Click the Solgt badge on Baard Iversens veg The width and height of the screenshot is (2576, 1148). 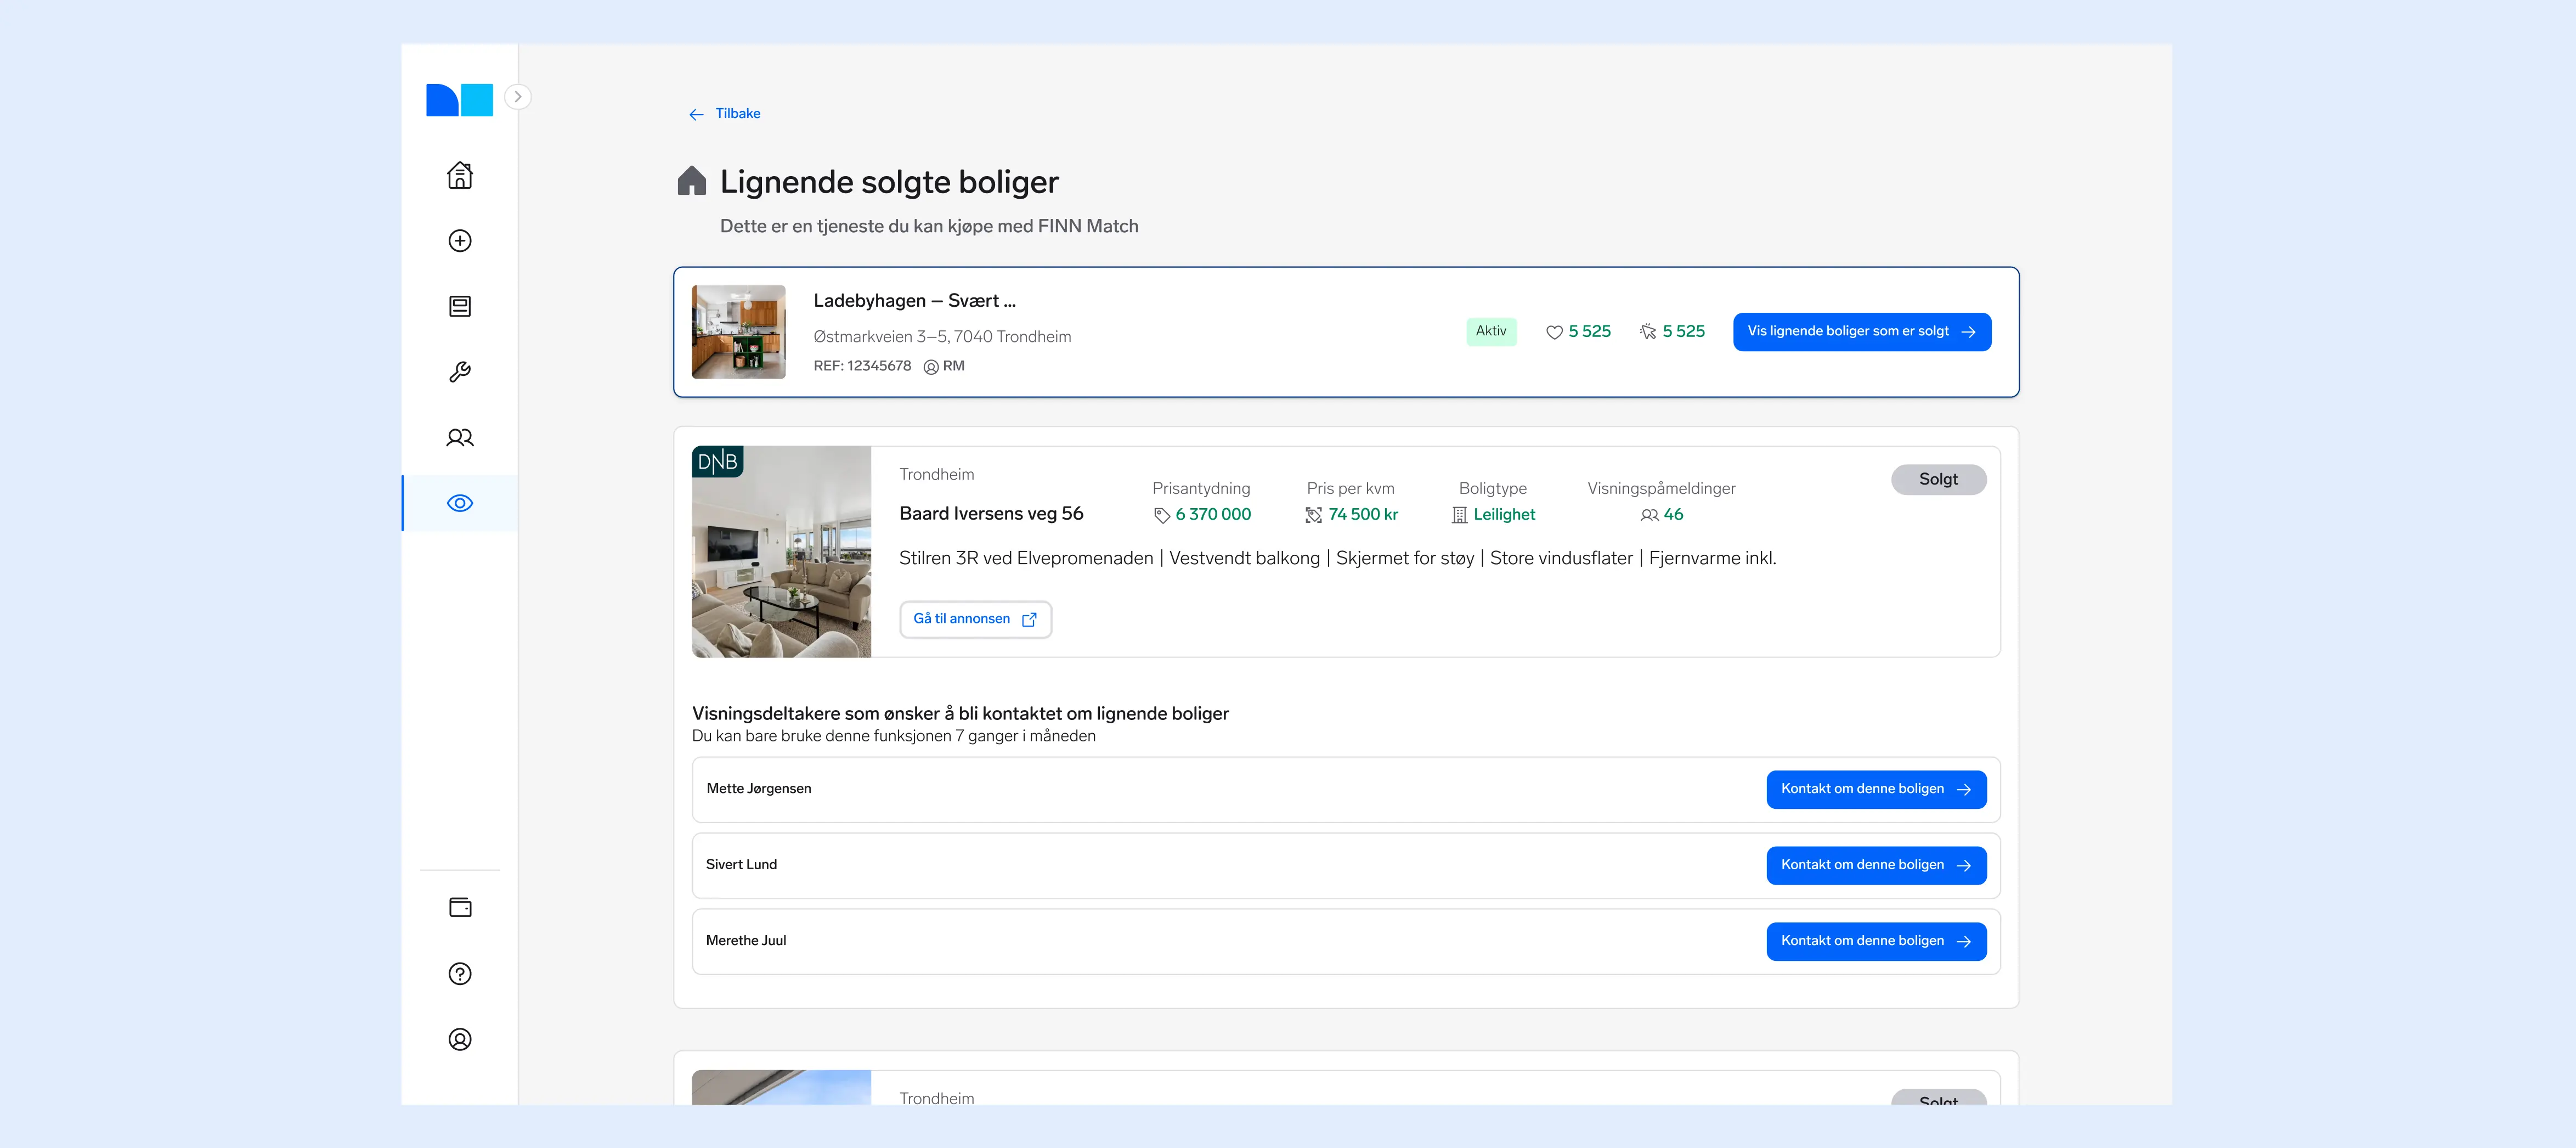click(x=1938, y=480)
